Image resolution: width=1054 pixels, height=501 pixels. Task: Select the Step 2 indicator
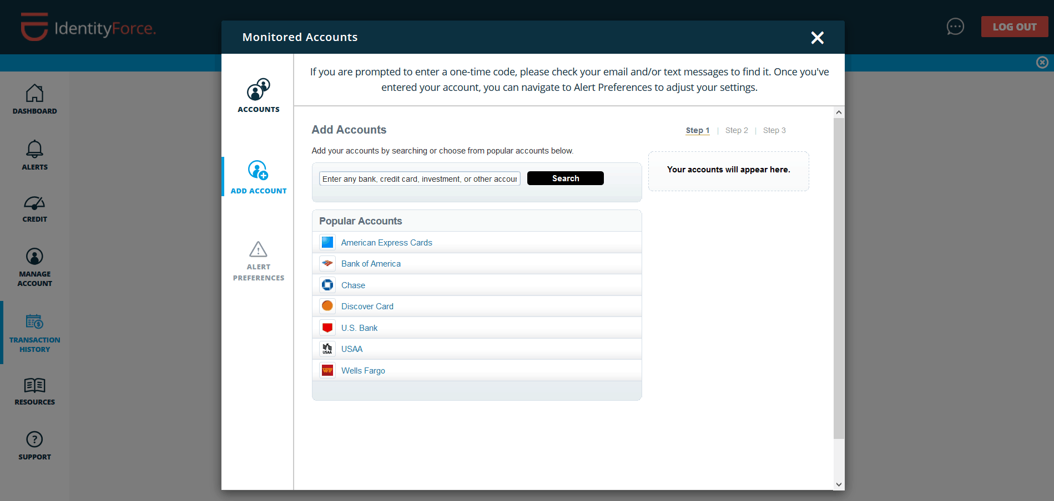(x=737, y=130)
